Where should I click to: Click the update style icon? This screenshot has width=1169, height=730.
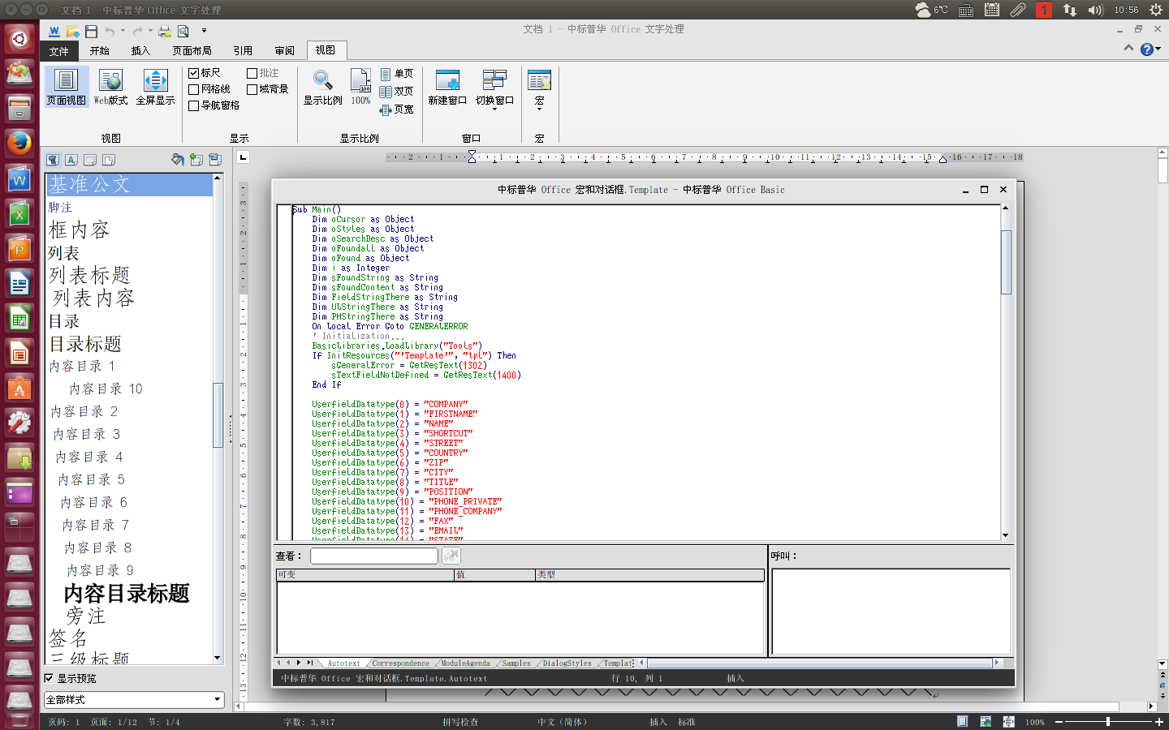click(214, 160)
